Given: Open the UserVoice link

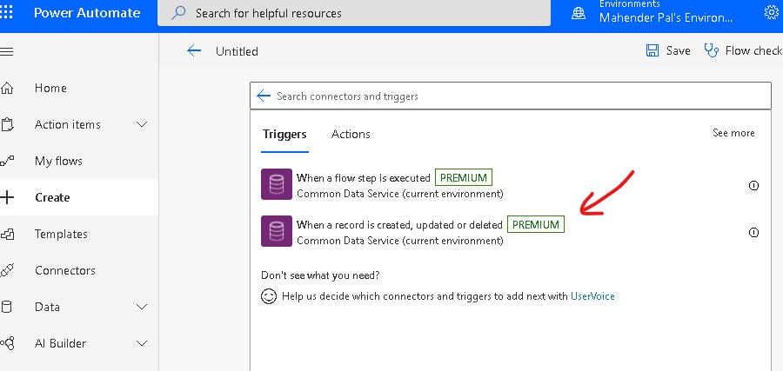Looking at the screenshot, I should point(592,296).
